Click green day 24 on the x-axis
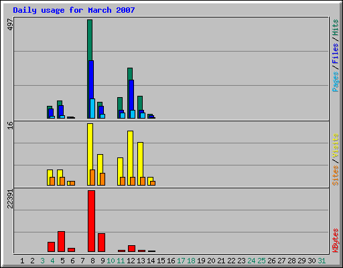 click(251, 261)
